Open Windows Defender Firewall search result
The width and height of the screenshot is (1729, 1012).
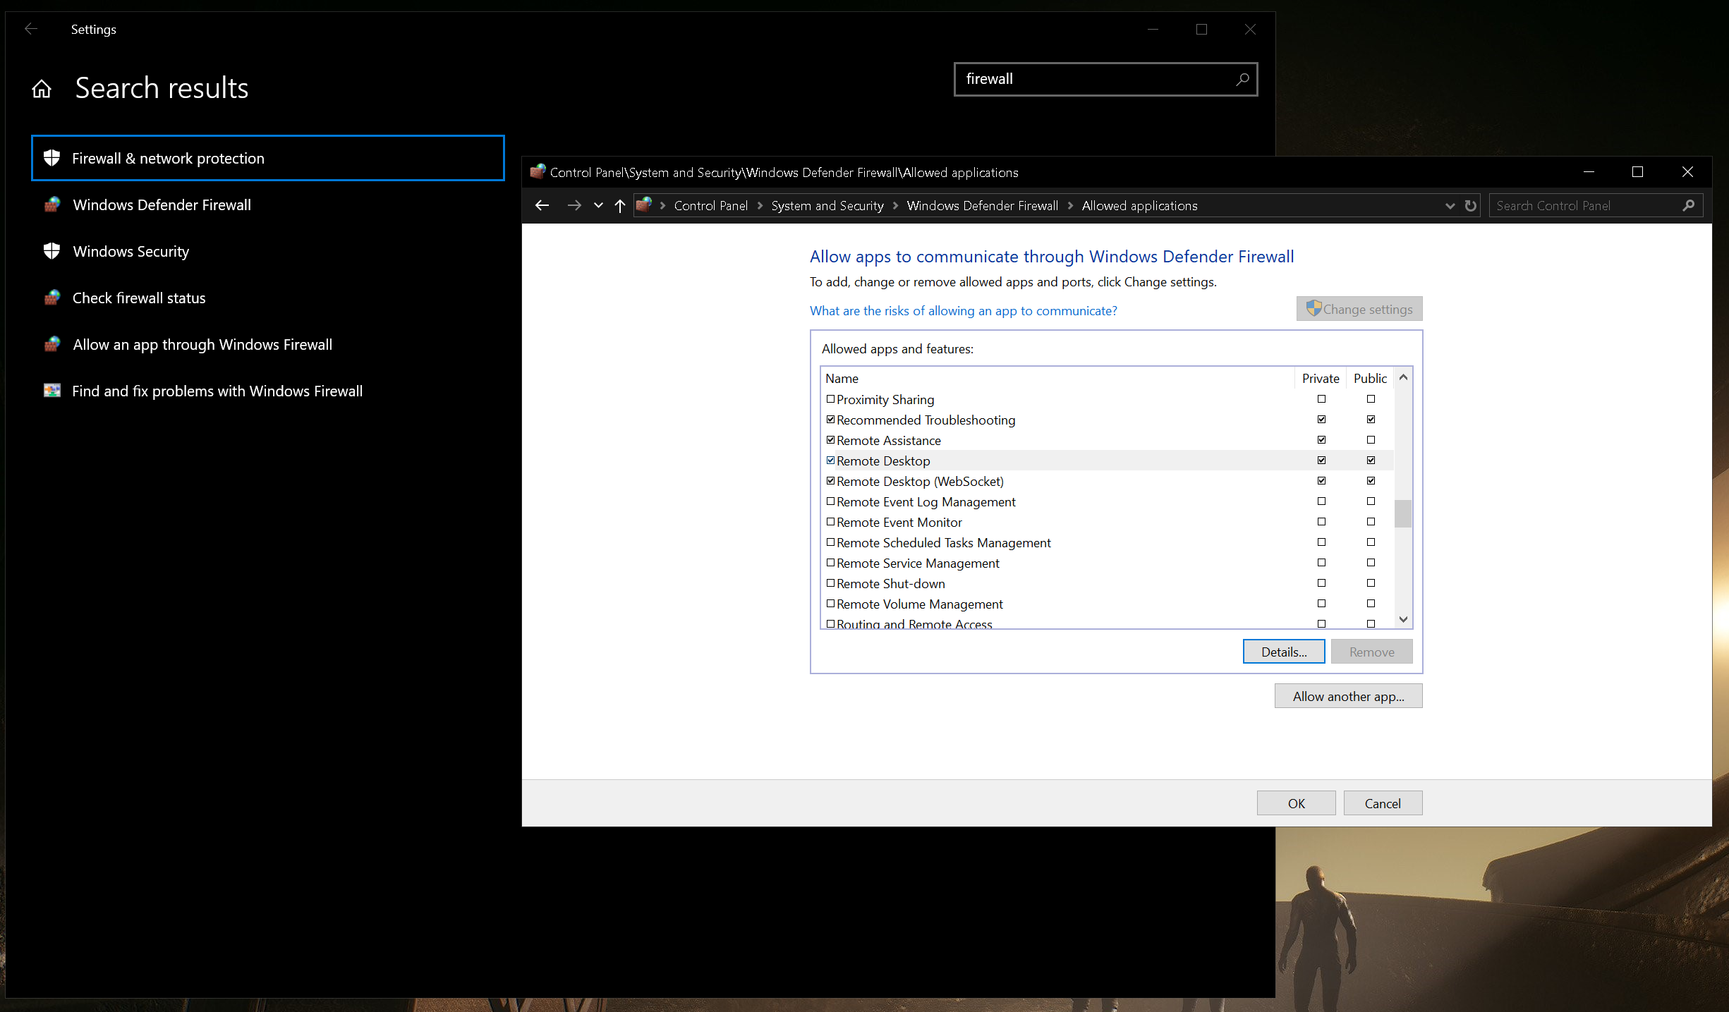(162, 205)
